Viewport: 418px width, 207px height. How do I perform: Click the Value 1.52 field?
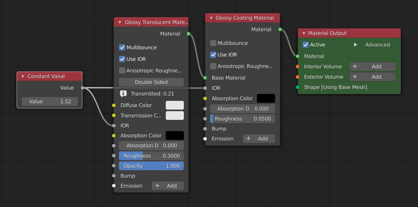pos(50,101)
